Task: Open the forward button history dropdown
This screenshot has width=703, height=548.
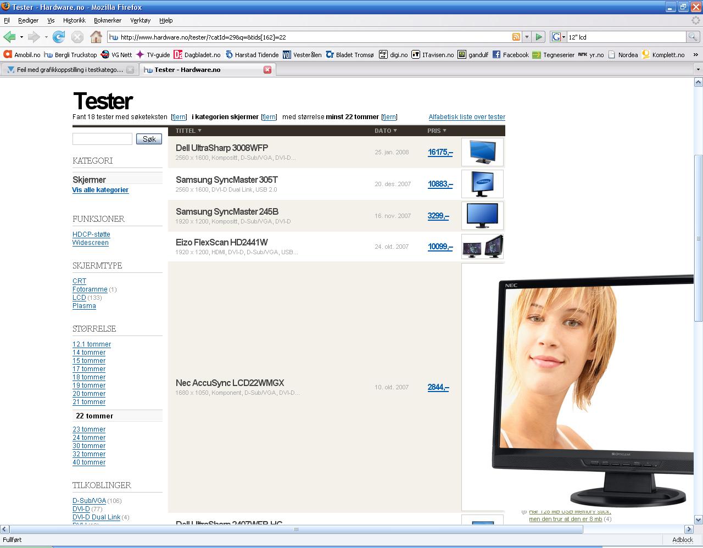Action: 46,37
